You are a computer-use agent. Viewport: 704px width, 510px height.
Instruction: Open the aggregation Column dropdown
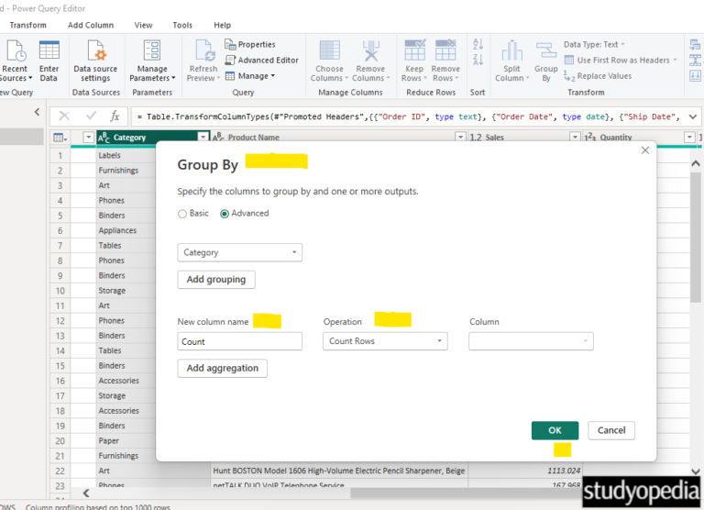[x=531, y=341]
